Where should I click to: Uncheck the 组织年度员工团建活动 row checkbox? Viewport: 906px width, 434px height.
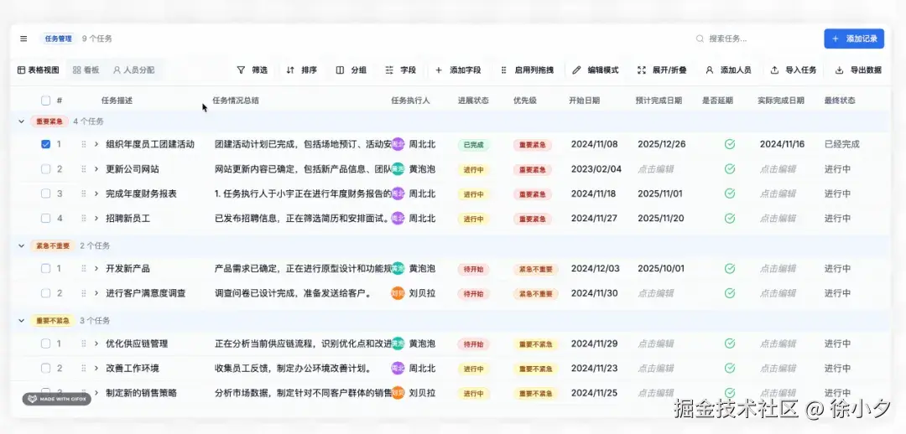click(45, 144)
